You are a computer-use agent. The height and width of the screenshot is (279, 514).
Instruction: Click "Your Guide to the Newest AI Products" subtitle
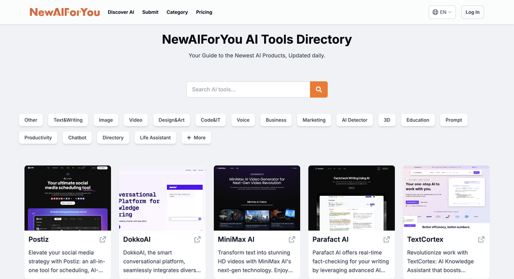pyautogui.click(x=237, y=55)
